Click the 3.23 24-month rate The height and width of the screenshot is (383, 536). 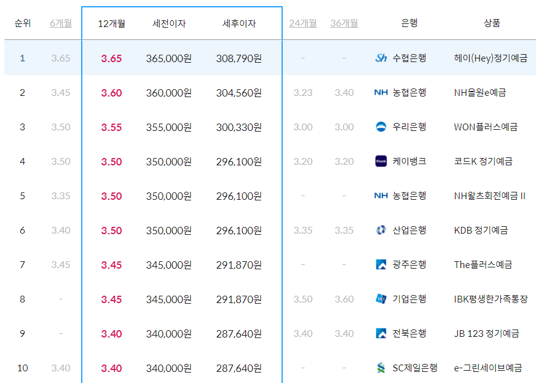(x=303, y=93)
